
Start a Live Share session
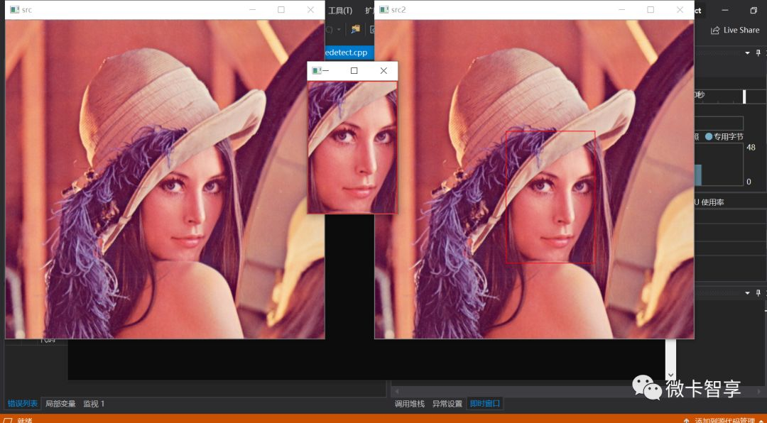(735, 30)
